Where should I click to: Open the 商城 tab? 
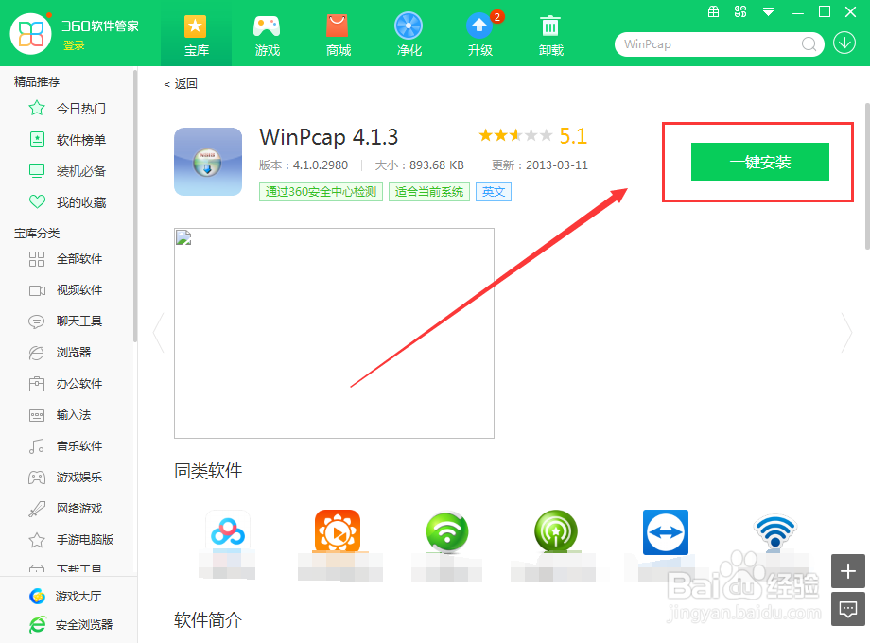(338, 36)
